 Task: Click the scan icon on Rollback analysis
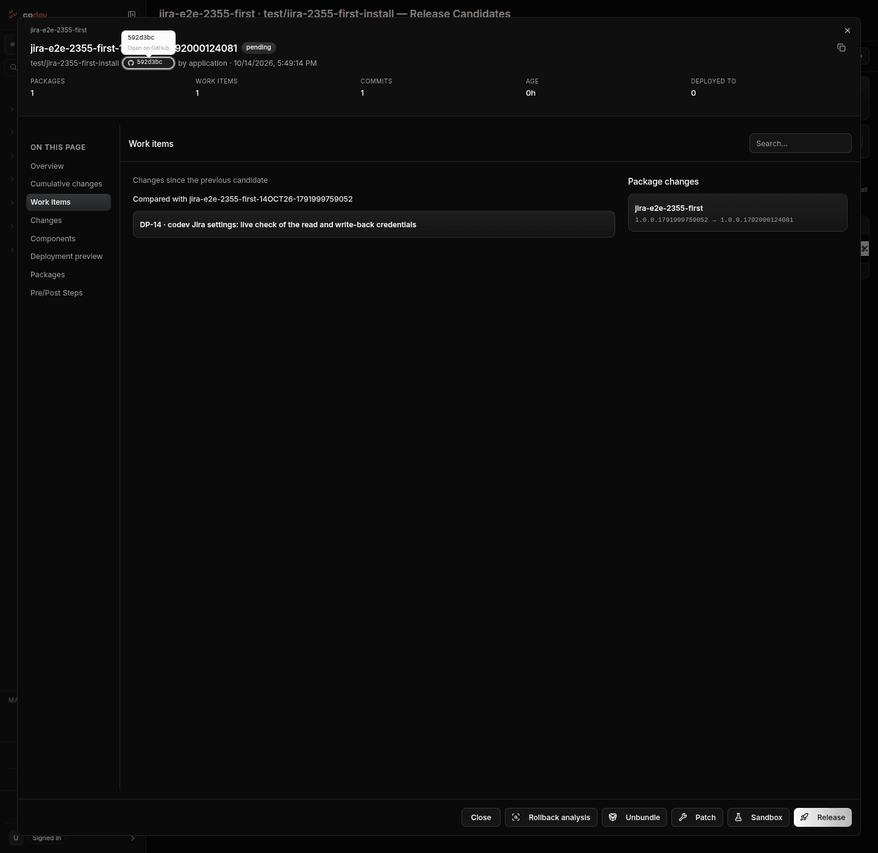(516, 817)
